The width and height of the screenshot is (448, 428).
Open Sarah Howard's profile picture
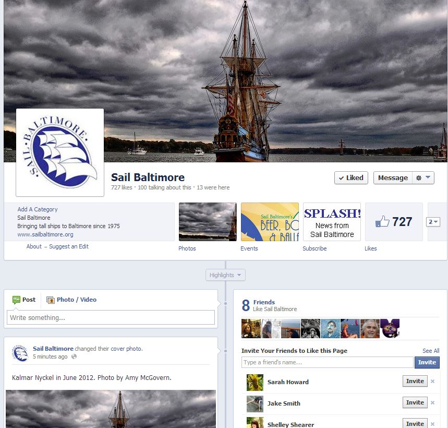[255, 382]
